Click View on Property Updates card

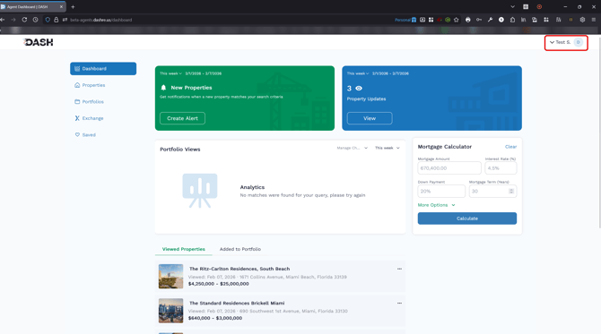(x=370, y=118)
